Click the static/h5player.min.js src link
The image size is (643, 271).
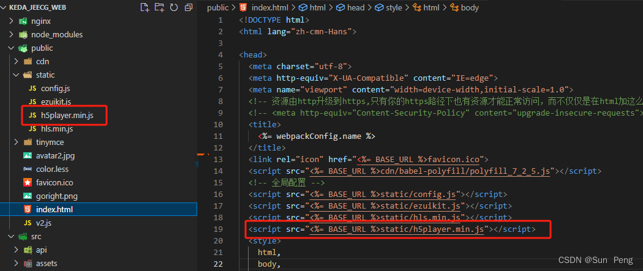point(397,229)
